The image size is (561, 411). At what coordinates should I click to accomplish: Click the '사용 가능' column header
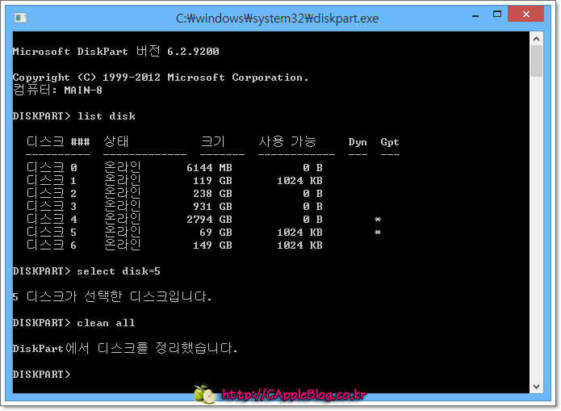point(287,142)
